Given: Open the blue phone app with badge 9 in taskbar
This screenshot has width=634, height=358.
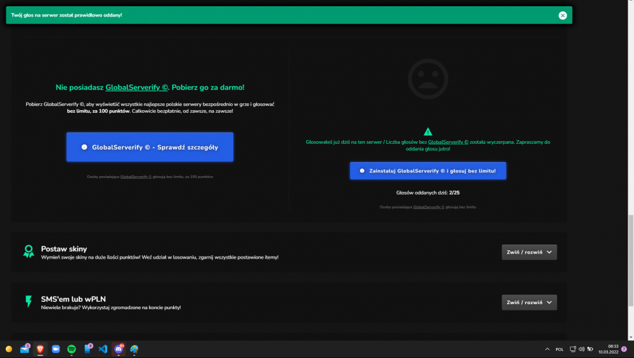Looking at the screenshot, I should (x=87, y=348).
